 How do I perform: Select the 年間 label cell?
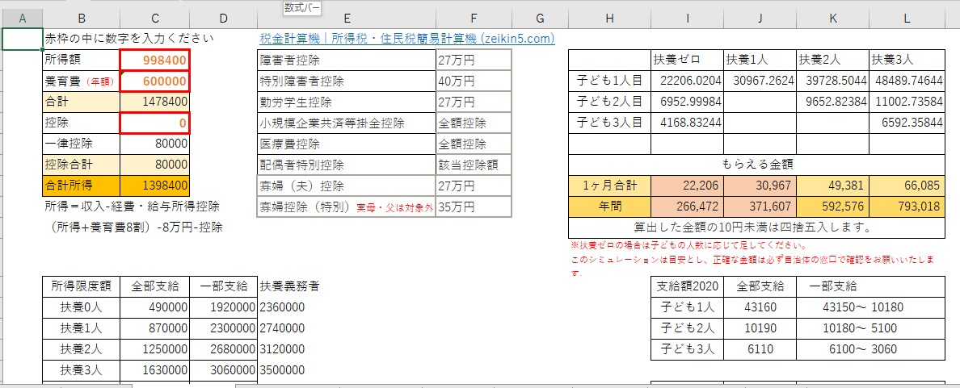[609, 207]
